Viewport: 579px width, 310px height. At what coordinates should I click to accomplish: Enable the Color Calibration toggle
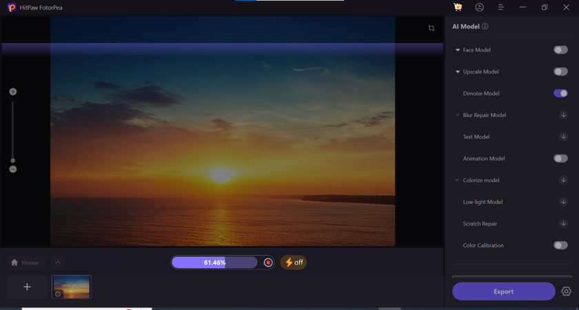560,245
